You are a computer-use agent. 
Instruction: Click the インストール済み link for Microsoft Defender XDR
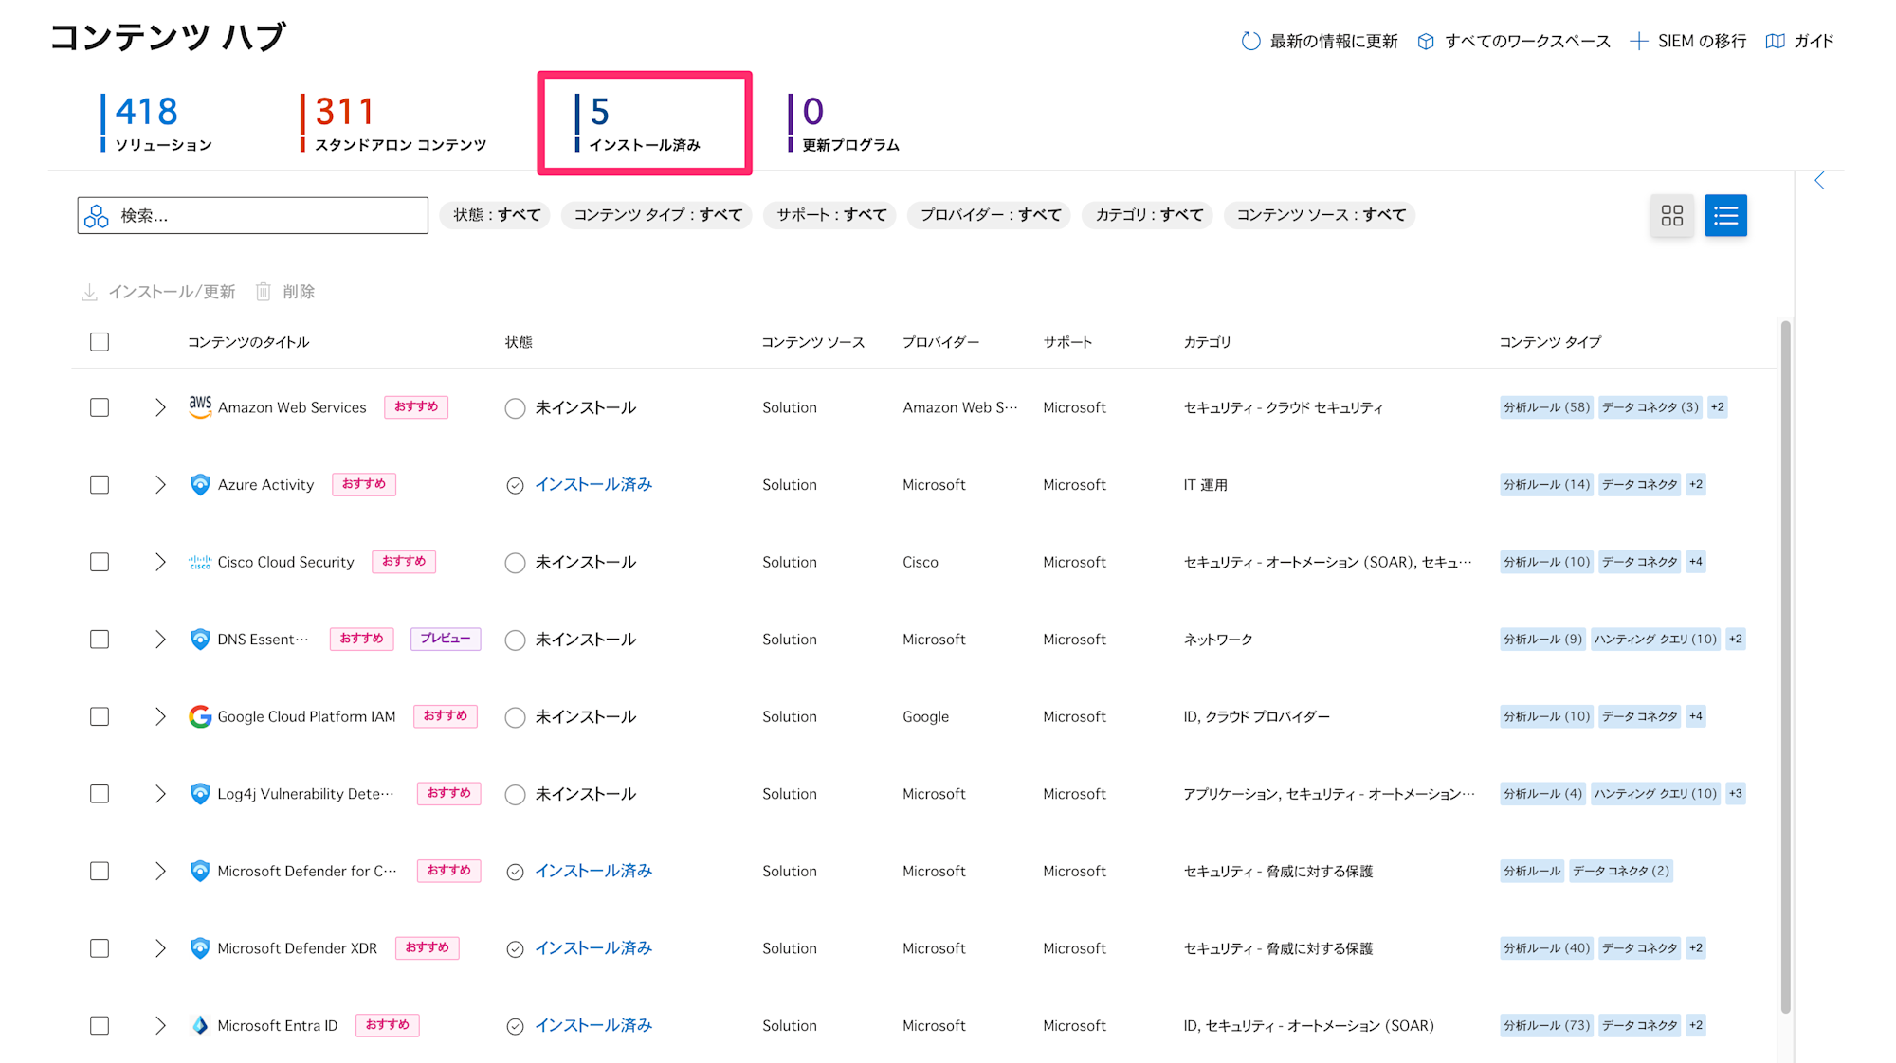point(593,948)
